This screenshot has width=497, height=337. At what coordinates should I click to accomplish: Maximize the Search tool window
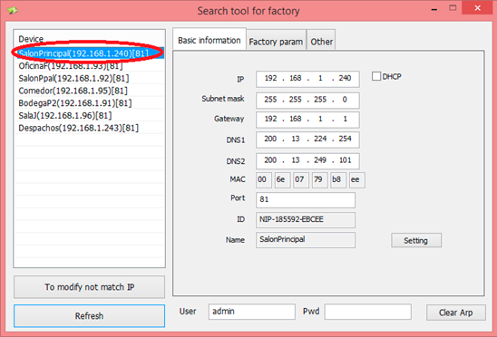click(x=453, y=8)
